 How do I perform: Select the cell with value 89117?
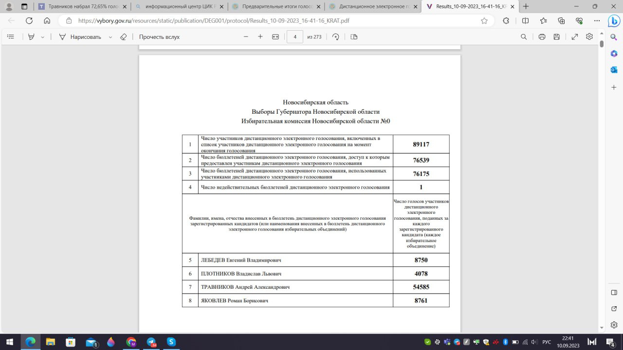tap(421, 144)
